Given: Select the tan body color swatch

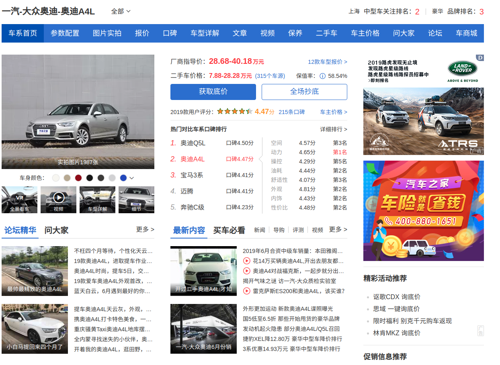Looking at the screenshot, I should pyautogui.click(x=67, y=178).
